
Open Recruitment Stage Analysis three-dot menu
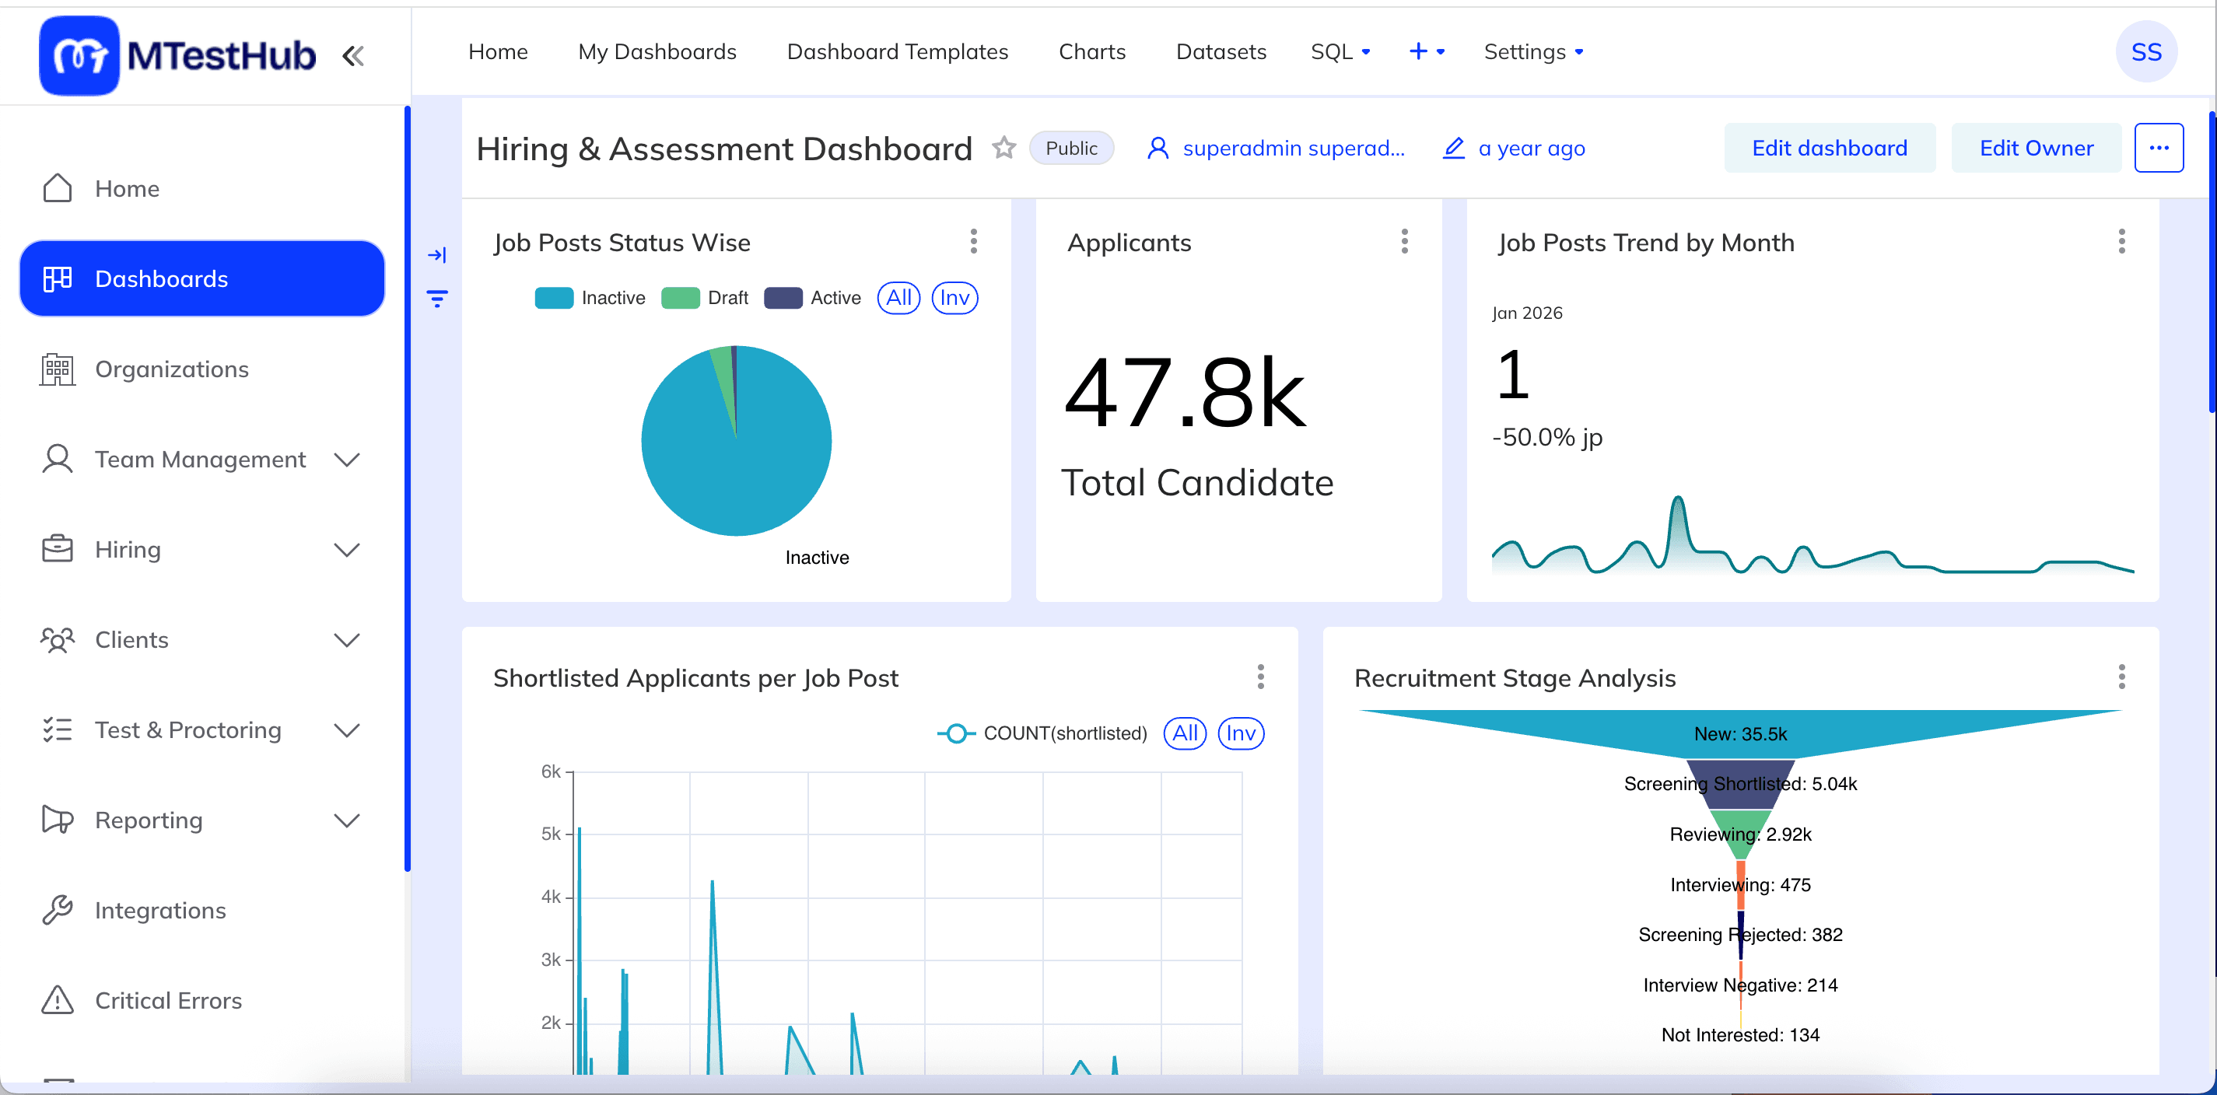click(x=2121, y=677)
